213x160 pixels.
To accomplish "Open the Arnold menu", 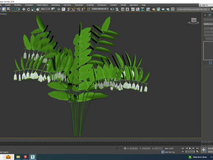I will click(x=123, y=5).
